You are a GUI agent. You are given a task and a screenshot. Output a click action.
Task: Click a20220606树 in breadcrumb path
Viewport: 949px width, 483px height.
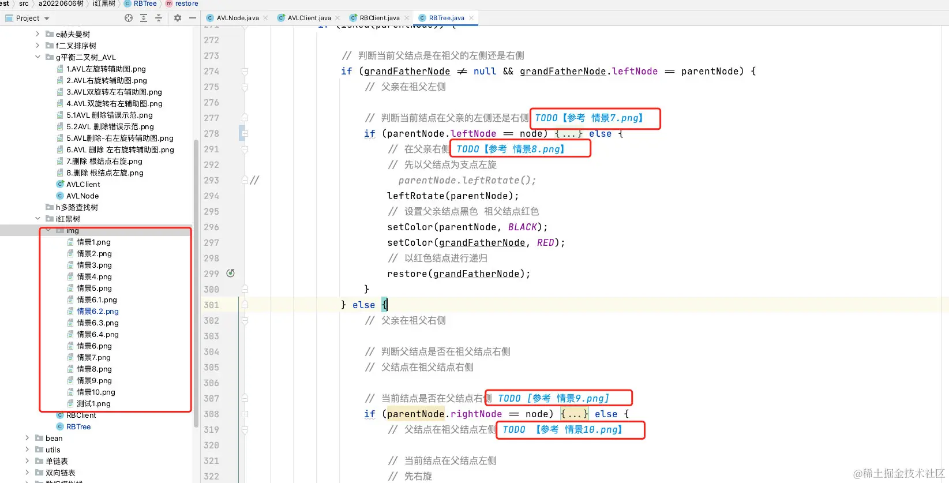61,3
